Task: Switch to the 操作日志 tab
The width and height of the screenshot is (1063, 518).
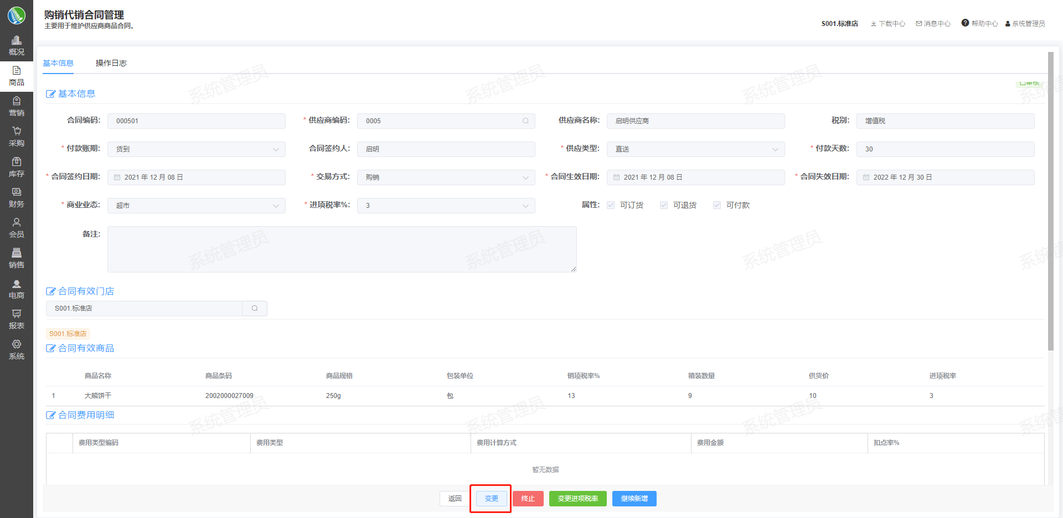Action: pyautogui.click(x=111, y=63)
